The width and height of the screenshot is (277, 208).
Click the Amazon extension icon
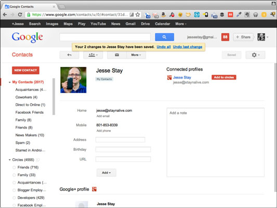point(163,15)
